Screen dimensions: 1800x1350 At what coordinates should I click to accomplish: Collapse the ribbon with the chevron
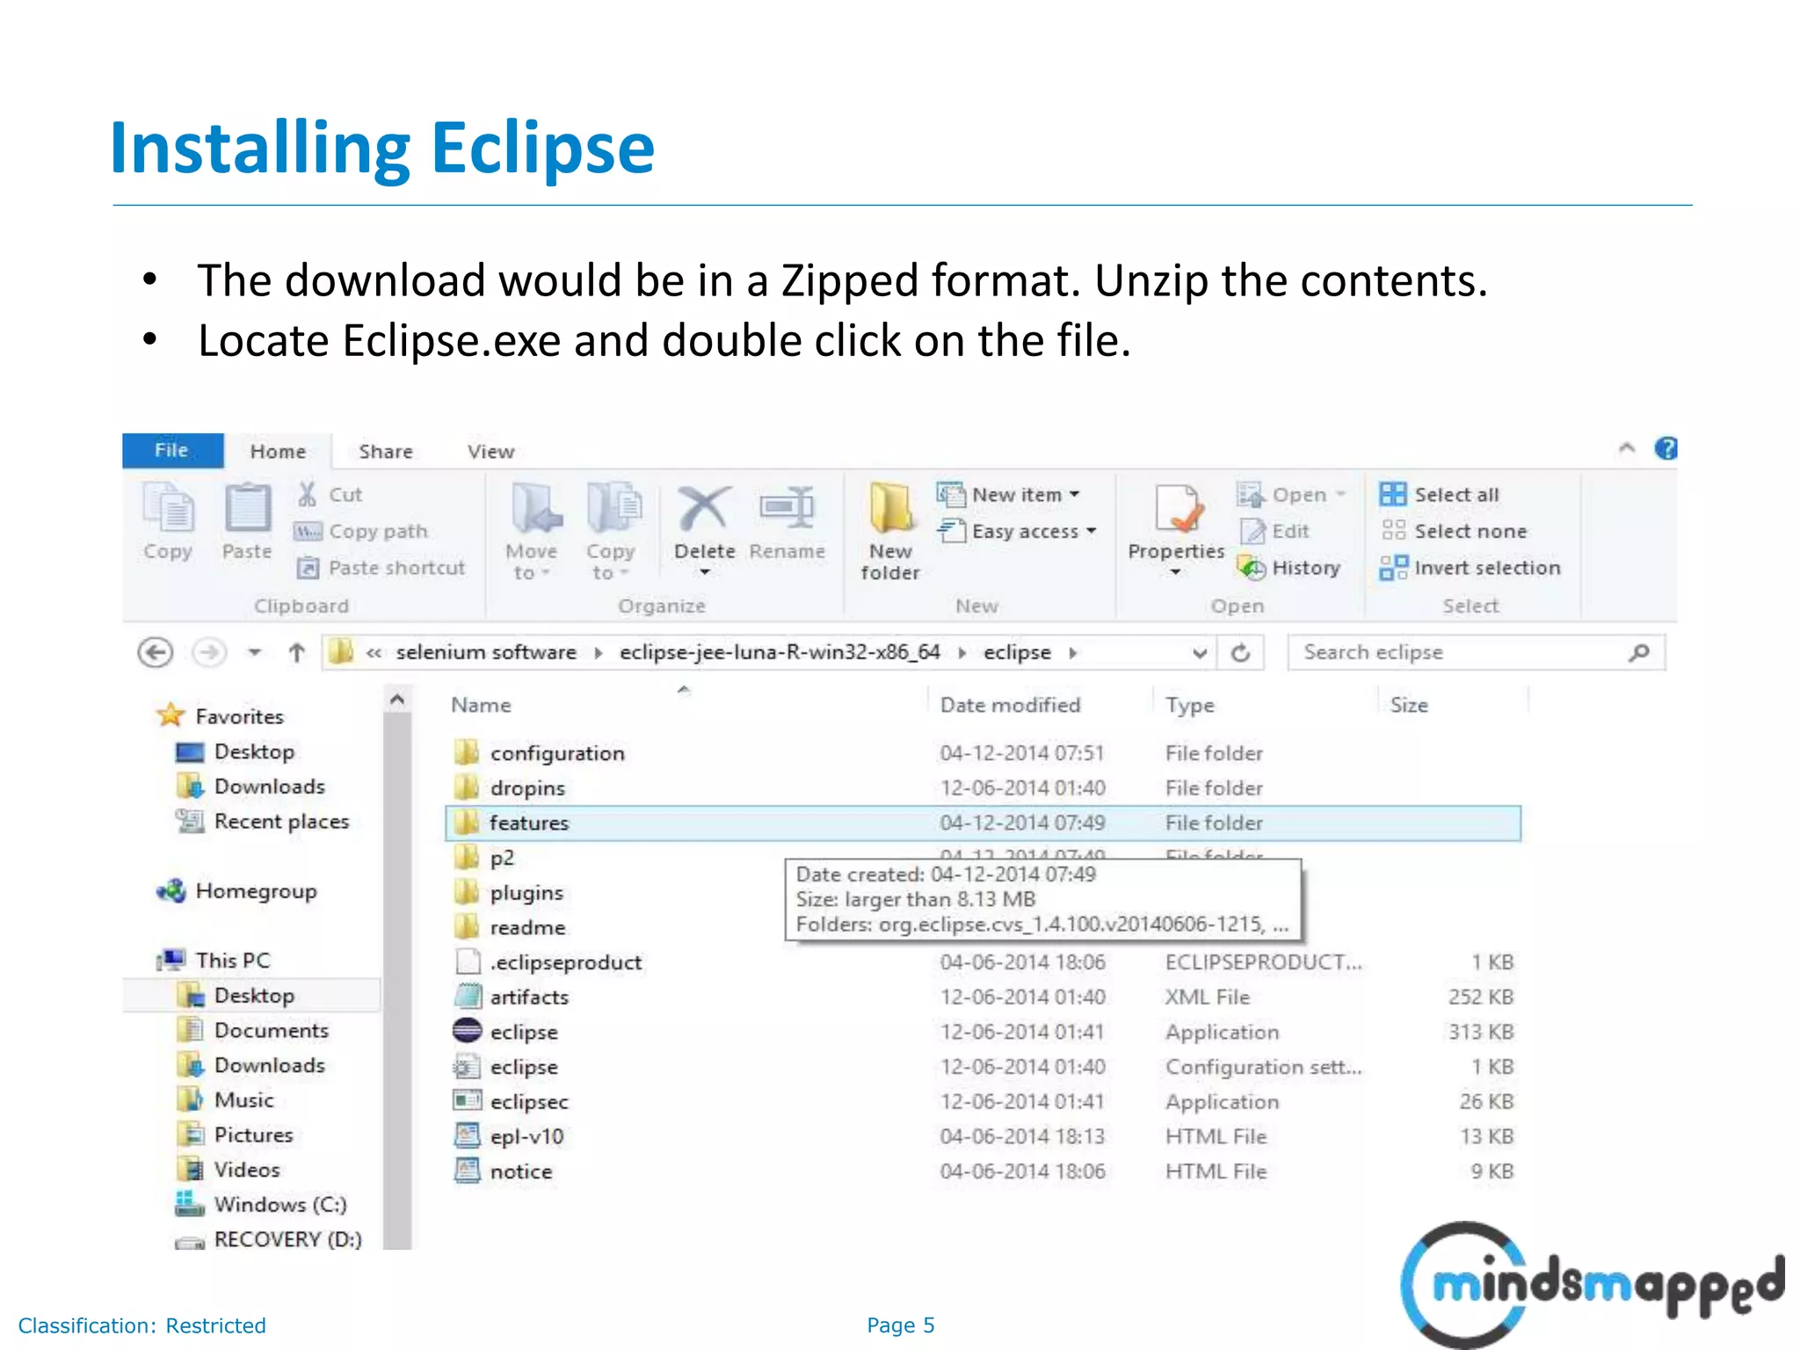tap(1627, 449)
